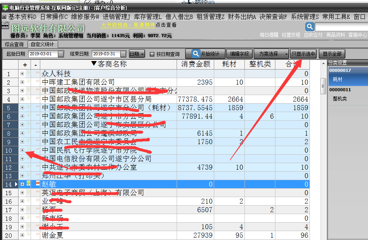Open the 进销管理J menu
Image resolution: width=368 pixels, height=240 pixels.
point(117,17)
